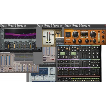This screenshot has width=106, height=106.
Task: Open the top dropdown in Linear Multiband lower-left
Action: [x=2, y=68]
